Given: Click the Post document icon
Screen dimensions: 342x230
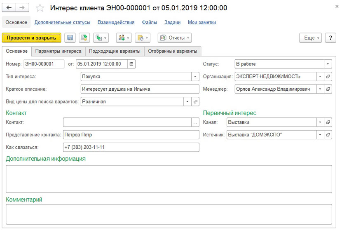Looking at the screenshot, I should tap(84, 38).
